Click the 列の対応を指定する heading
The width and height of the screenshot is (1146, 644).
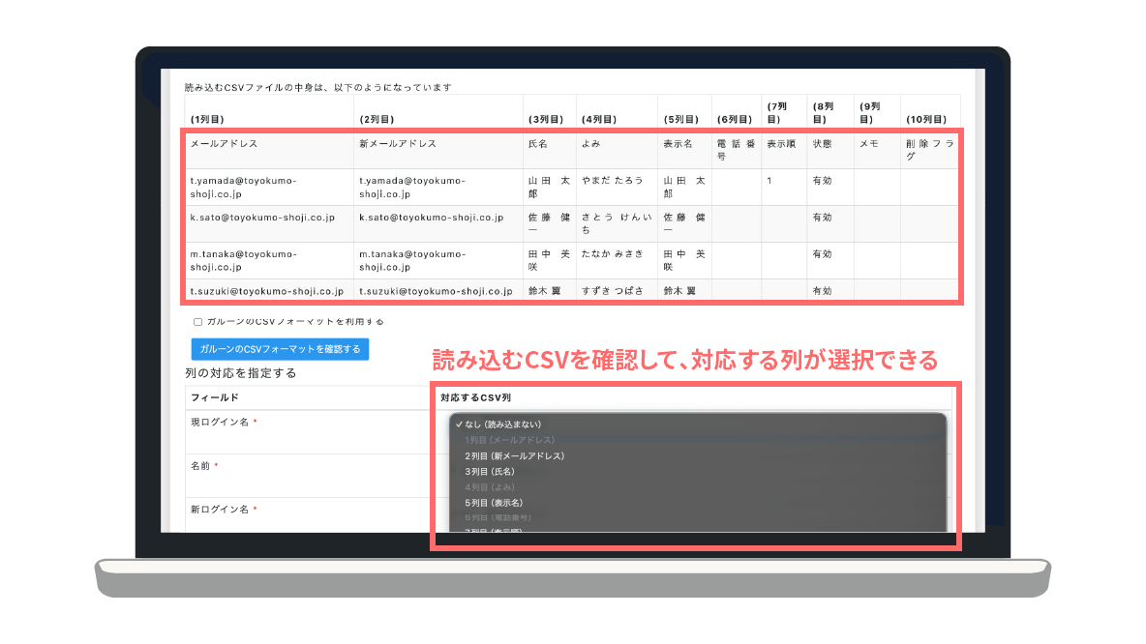(x=240, y=373)
